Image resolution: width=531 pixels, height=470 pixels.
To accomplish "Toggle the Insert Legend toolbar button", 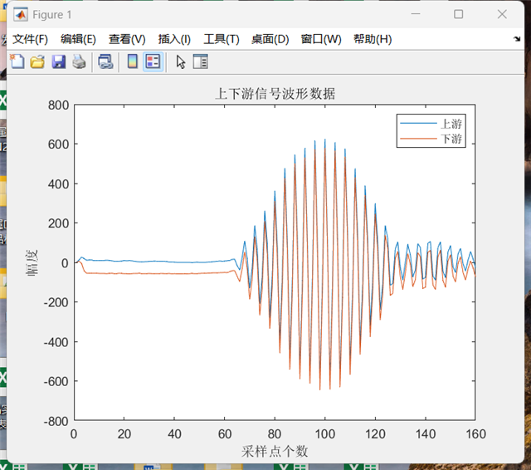I will click(153, 61).
